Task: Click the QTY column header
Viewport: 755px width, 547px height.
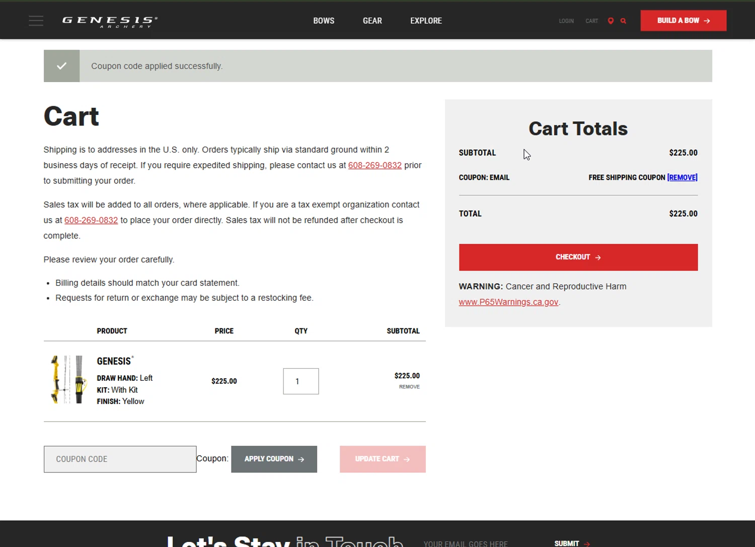Action: (x=301, y=331)
